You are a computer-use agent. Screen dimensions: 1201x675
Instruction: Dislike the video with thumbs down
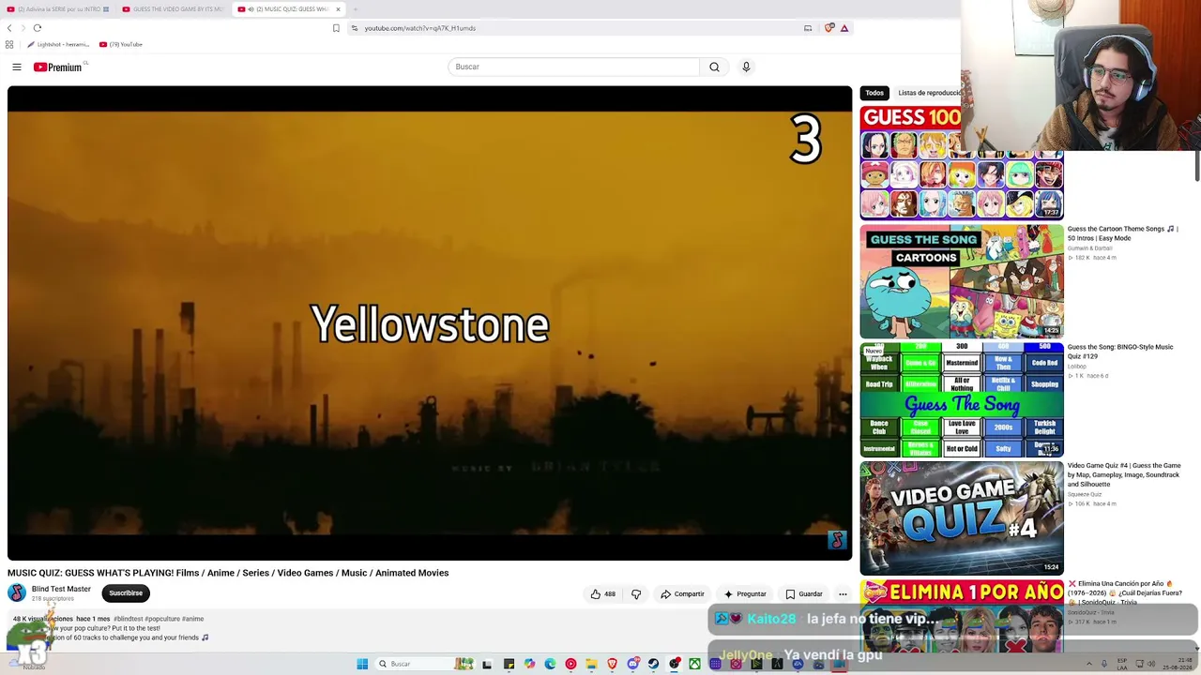[x=636, y=593]
